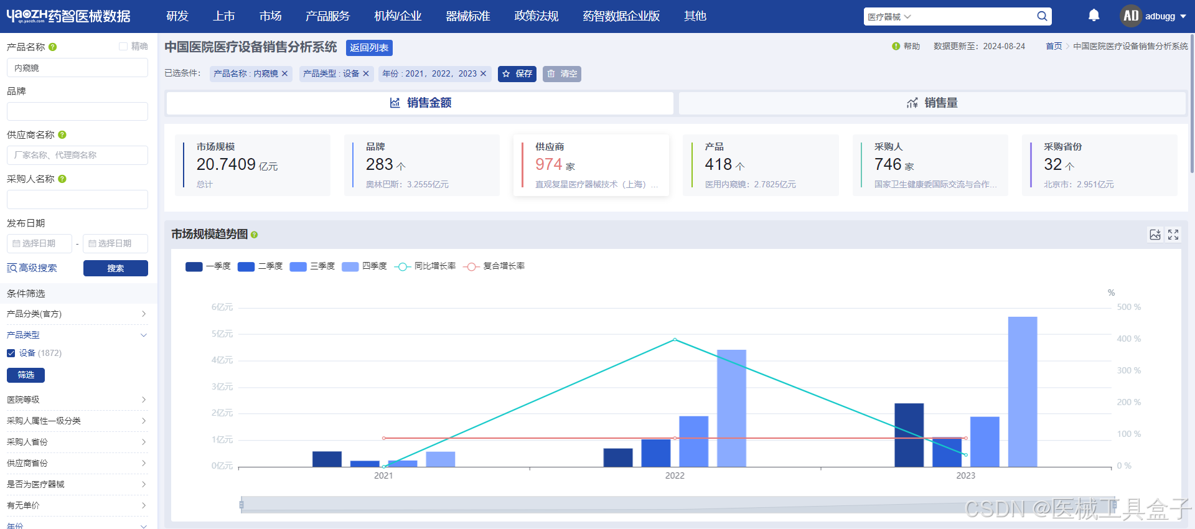This screenshot has width=1195, height=529.
Task: Click 返回列表 button
Action: coord(369,48)
